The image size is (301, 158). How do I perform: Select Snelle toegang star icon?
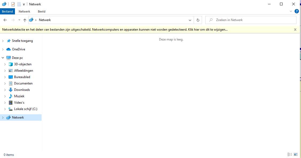click(x=9, y=41)
